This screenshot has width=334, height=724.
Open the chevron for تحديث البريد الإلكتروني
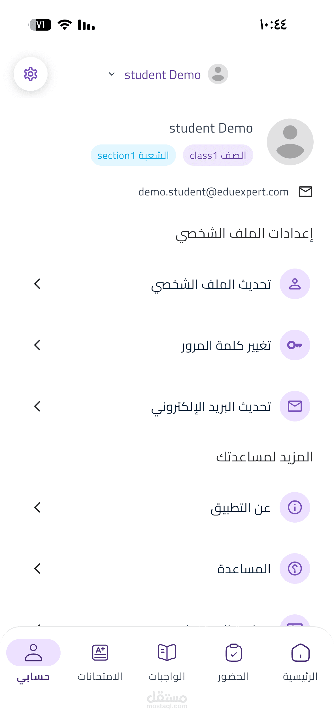pos(37,406)
